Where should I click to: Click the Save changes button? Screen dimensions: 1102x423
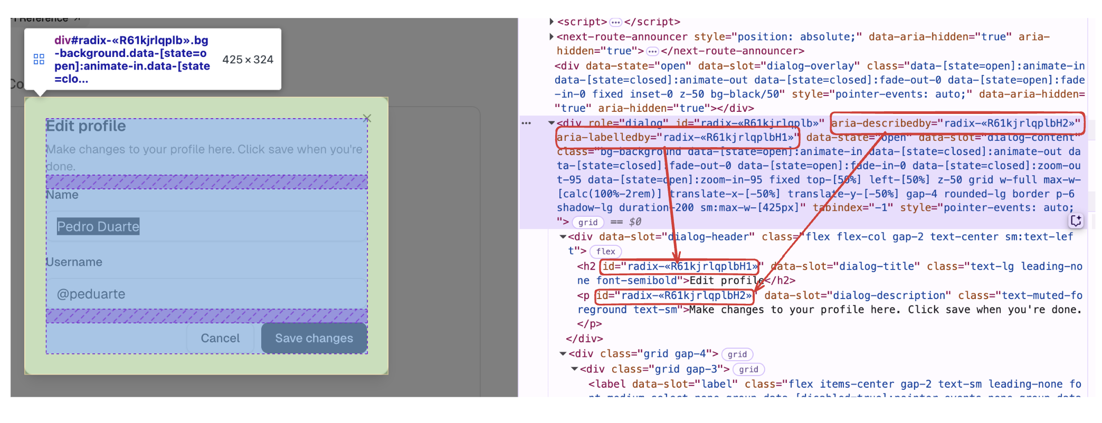314,338
